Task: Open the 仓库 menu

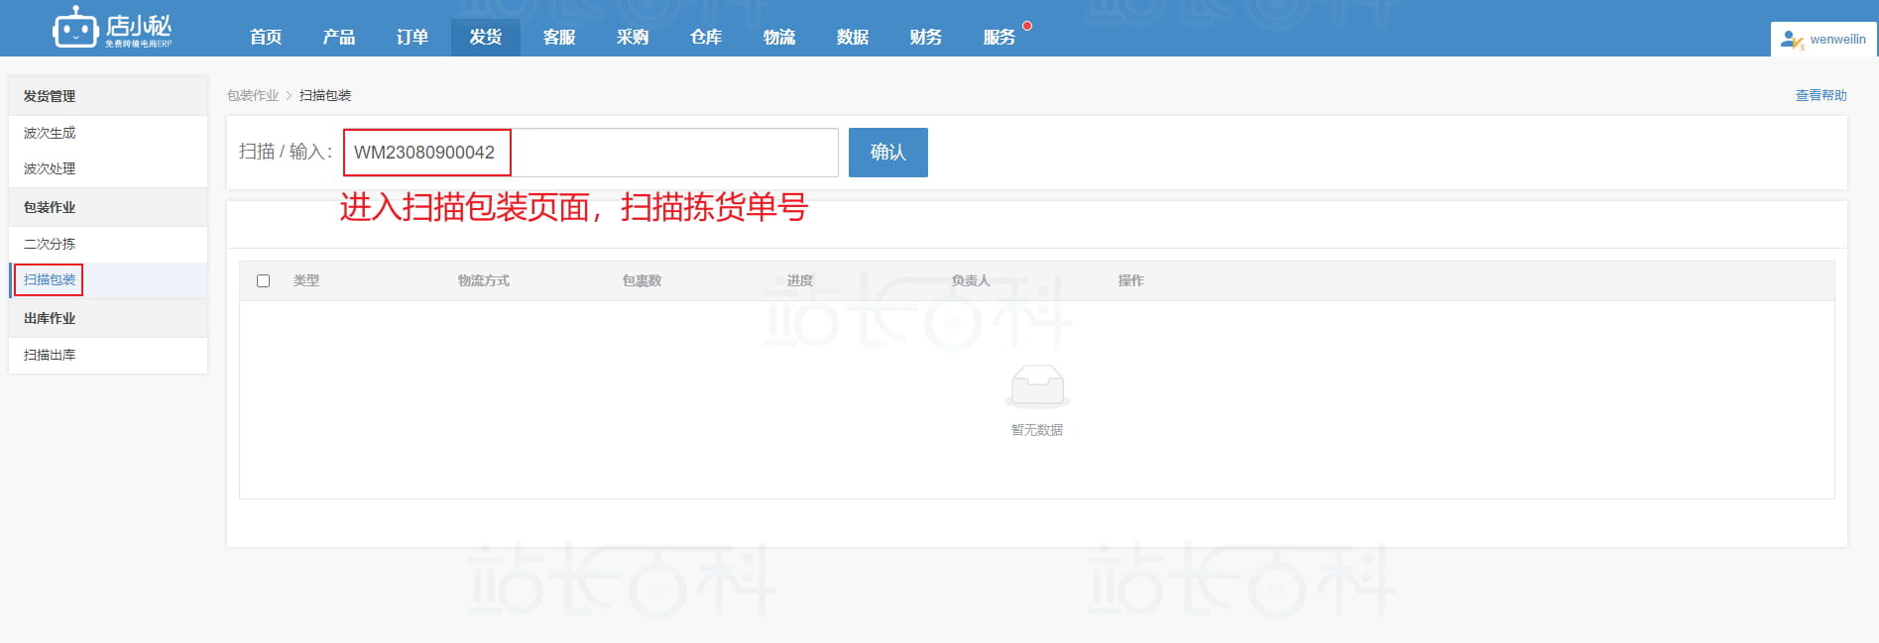Action: (x=706, y=37)
